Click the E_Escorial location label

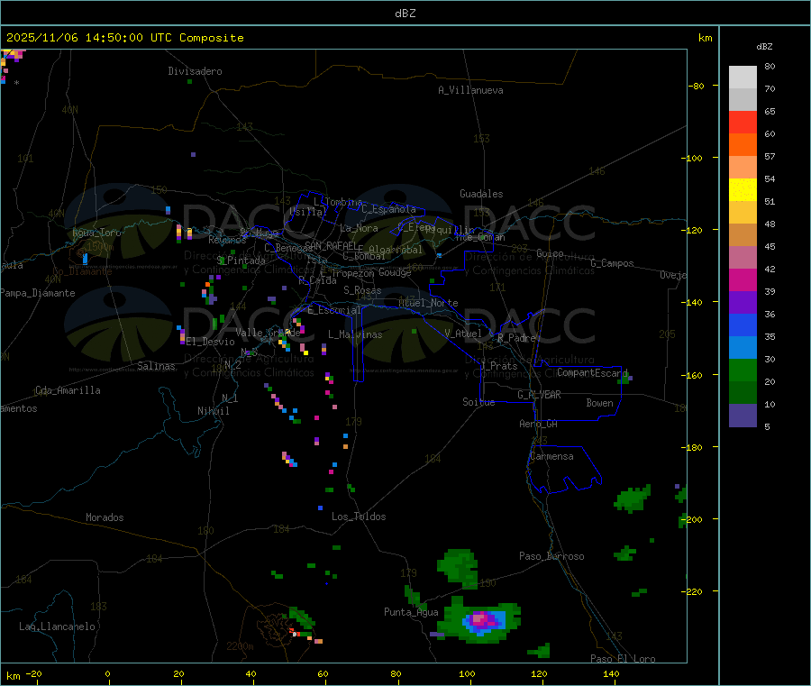pos(334,310)
